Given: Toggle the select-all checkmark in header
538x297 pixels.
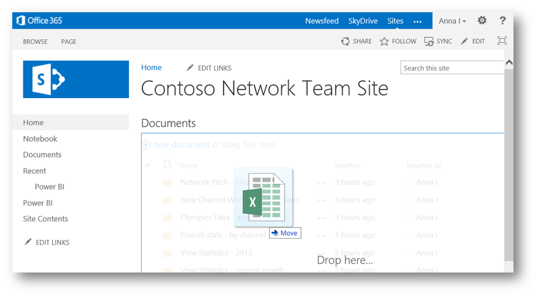Looking at the screenshot, I should click(x=148, y=165).
